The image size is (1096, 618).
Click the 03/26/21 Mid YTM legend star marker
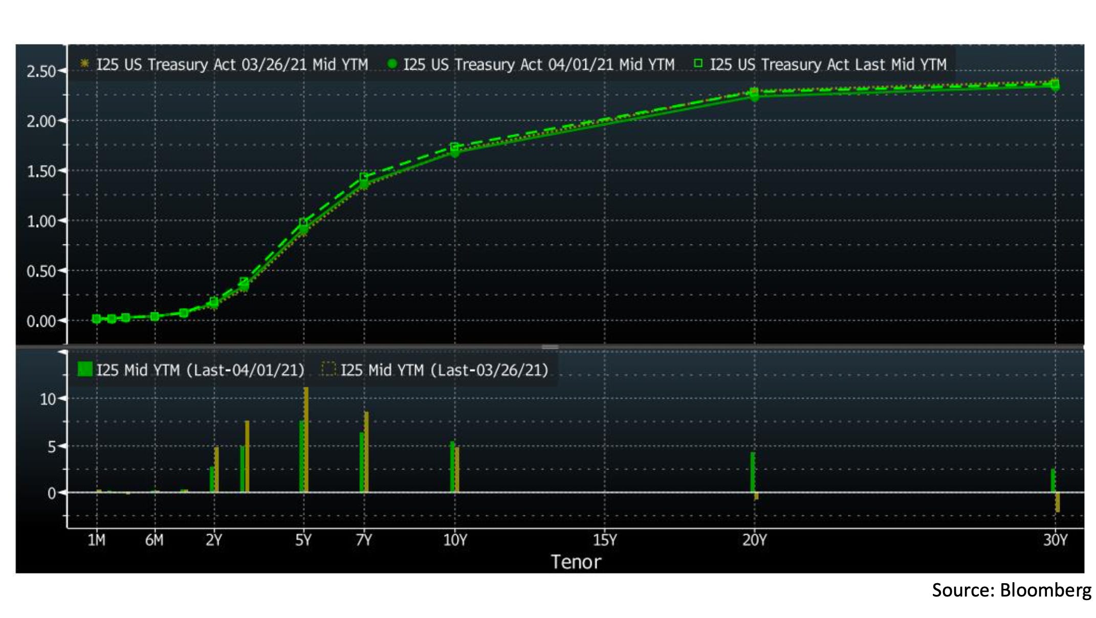pos(84,63)
